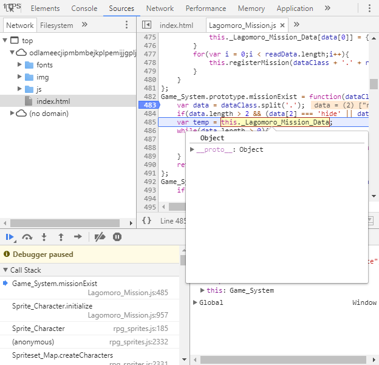This screenshot has height=365, width=379.
Task: Hide the navigator sidebar icon
Action: pos(146,25)
